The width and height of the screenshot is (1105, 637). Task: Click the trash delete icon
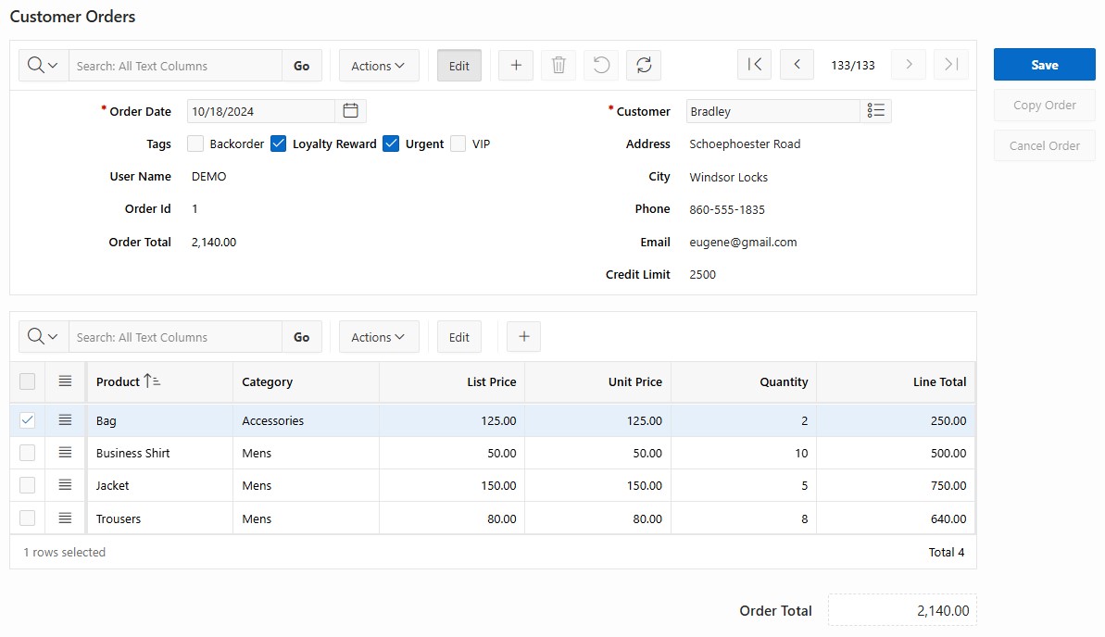[559, 66]
